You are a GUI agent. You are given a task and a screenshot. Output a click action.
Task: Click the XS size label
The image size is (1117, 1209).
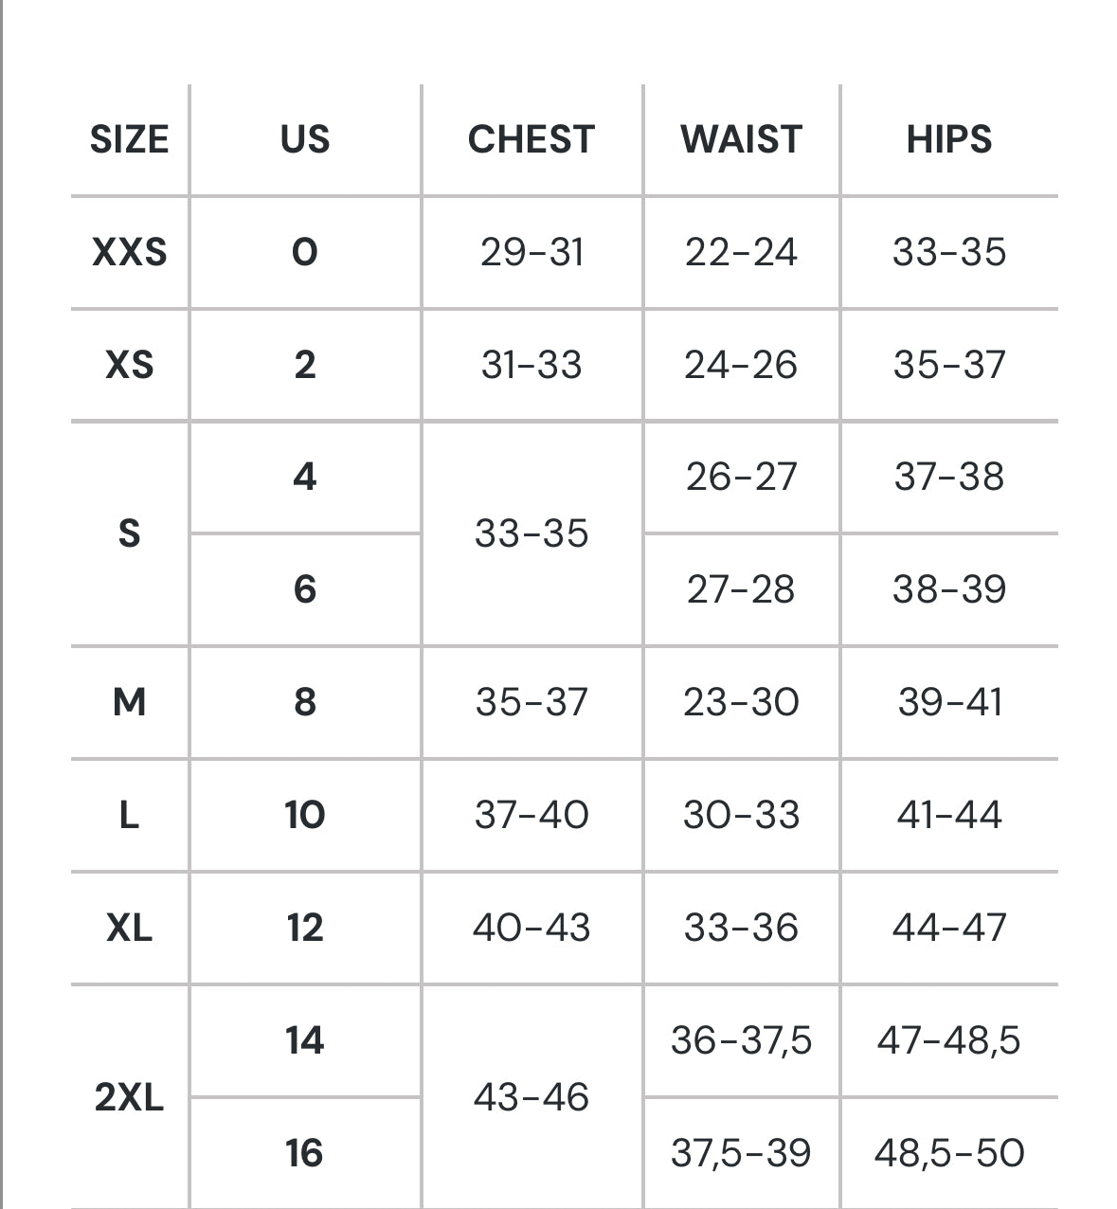click(129, 365)
